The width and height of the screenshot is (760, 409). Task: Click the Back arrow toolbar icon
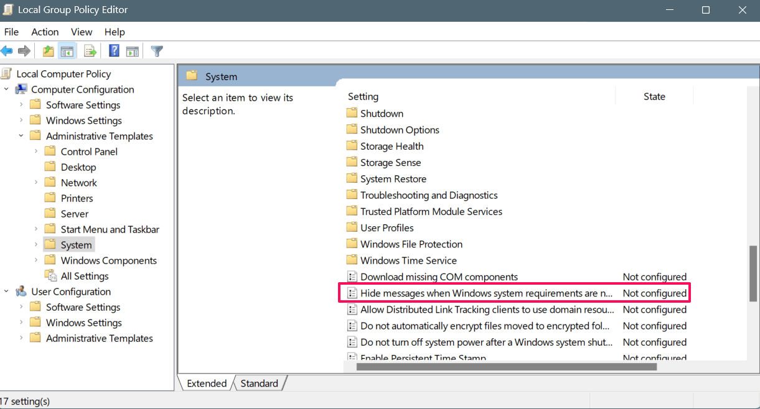7,51
